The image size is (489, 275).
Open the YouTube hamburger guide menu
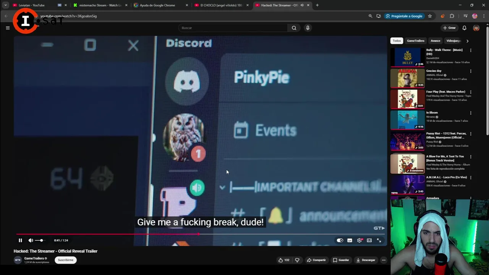pyautogui.click(x=8, y=27)
